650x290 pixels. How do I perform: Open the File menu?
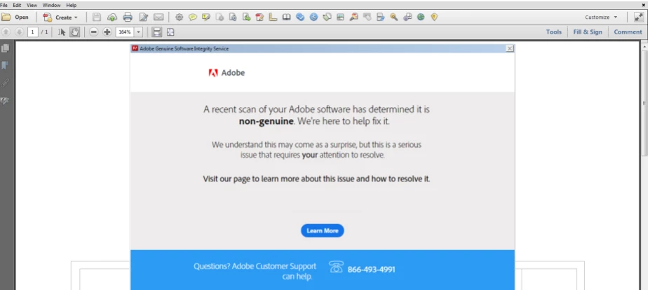(4, 6)
